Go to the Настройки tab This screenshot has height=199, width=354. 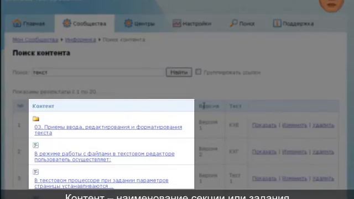[192, 23]
